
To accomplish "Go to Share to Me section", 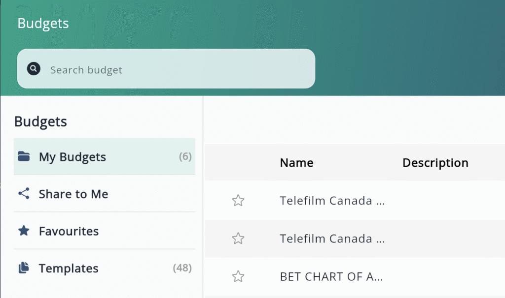I will pos(73,194).
